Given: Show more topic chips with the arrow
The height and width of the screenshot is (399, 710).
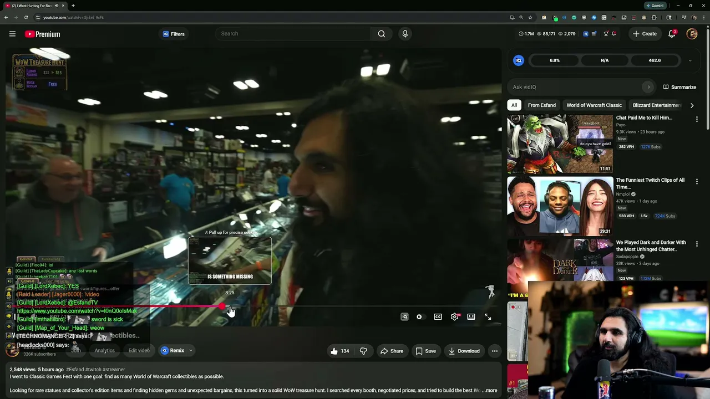Looking at the screenshot, I should [x=692, y=105].
